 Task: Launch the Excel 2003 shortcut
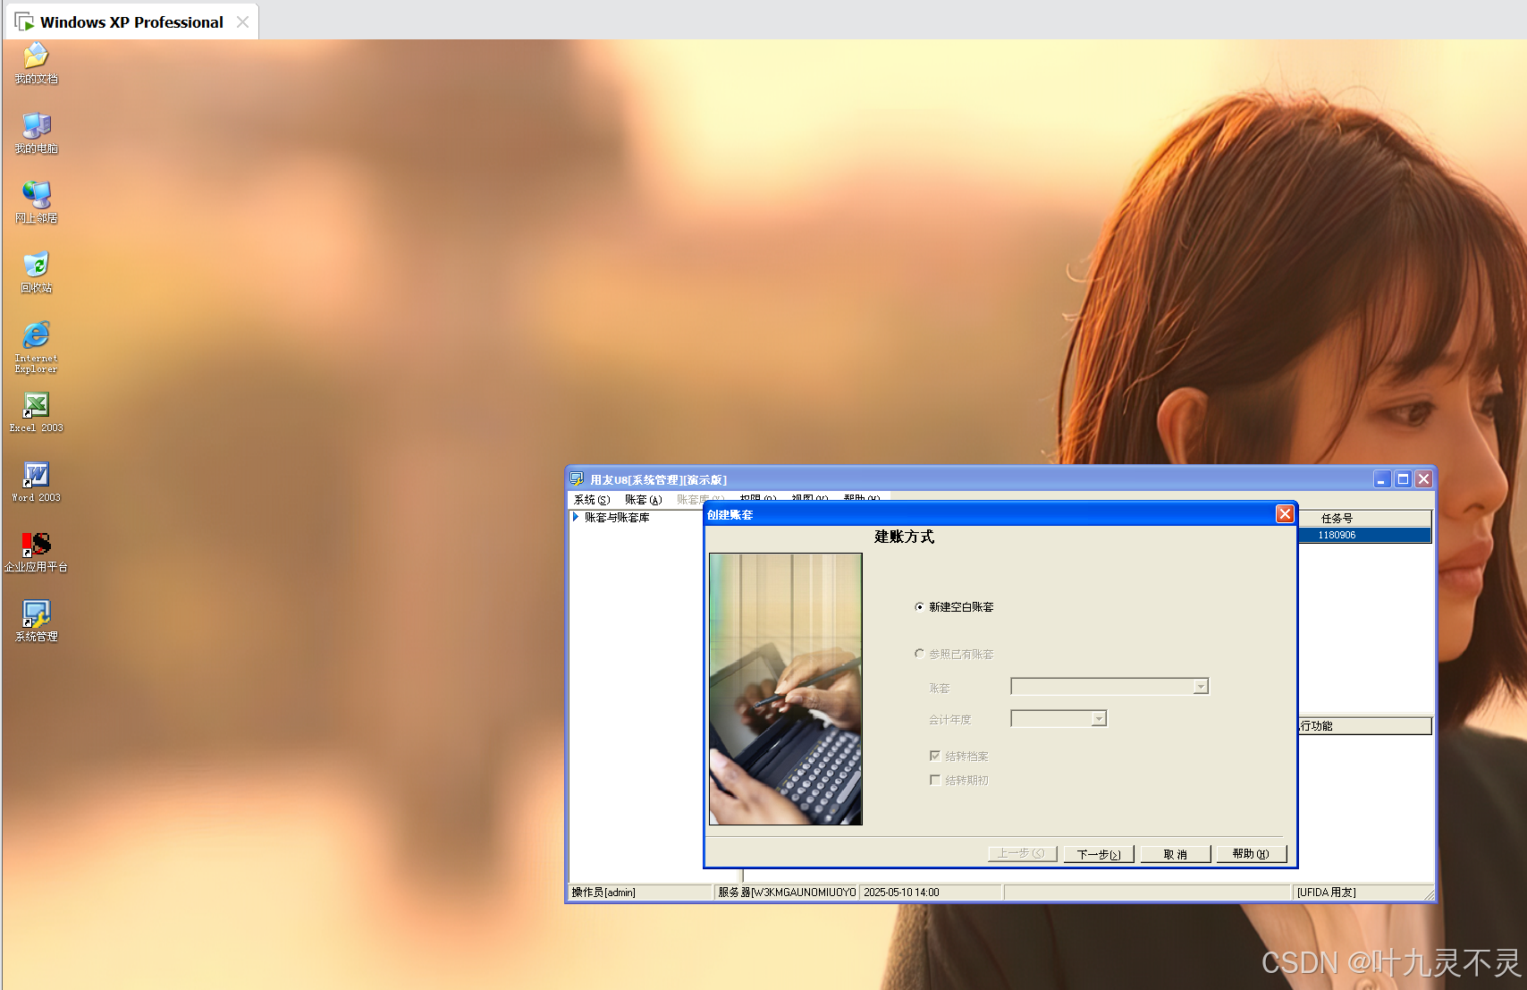36,412
